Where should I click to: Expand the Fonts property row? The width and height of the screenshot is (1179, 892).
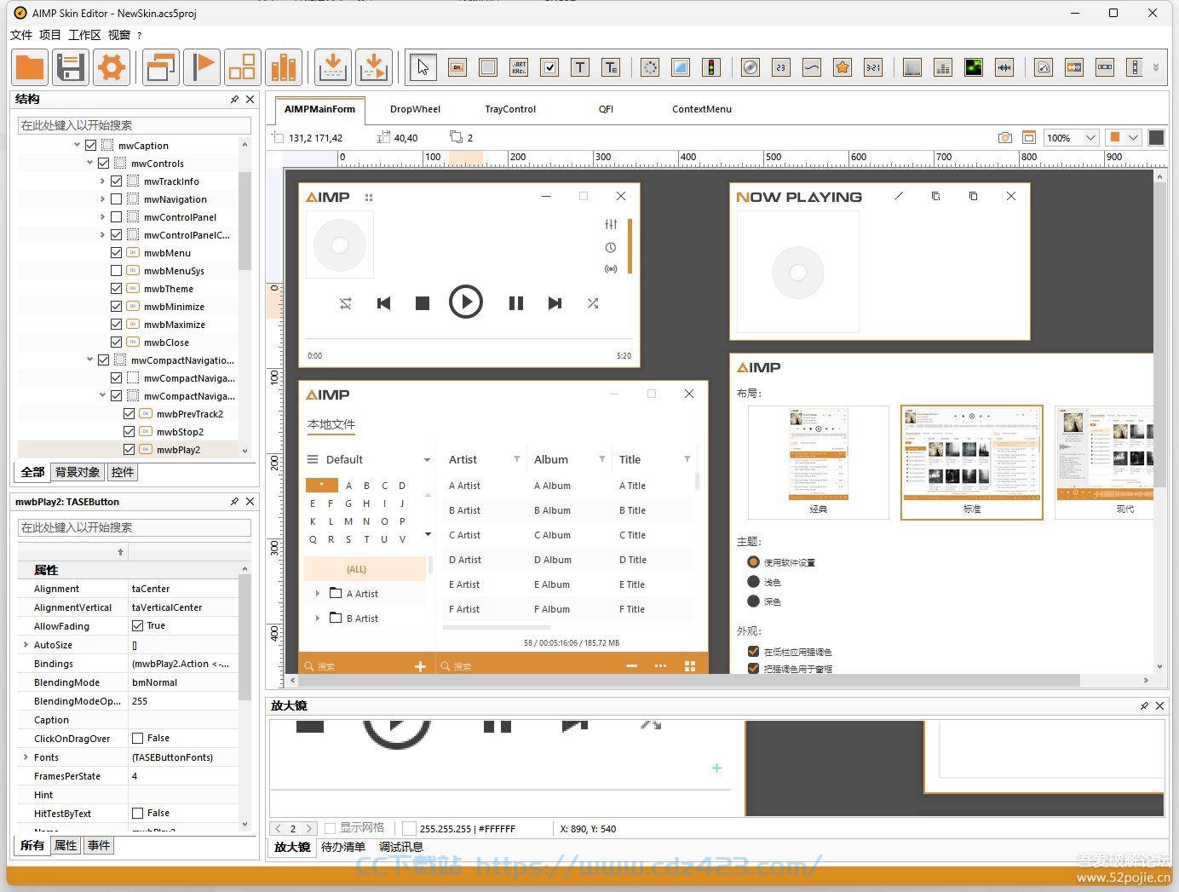point(26,757)
